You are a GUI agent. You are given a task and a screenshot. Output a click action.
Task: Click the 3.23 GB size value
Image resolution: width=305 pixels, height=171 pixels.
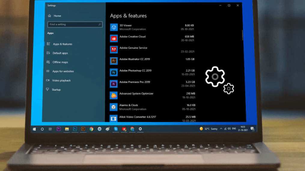tap(190, 82)
